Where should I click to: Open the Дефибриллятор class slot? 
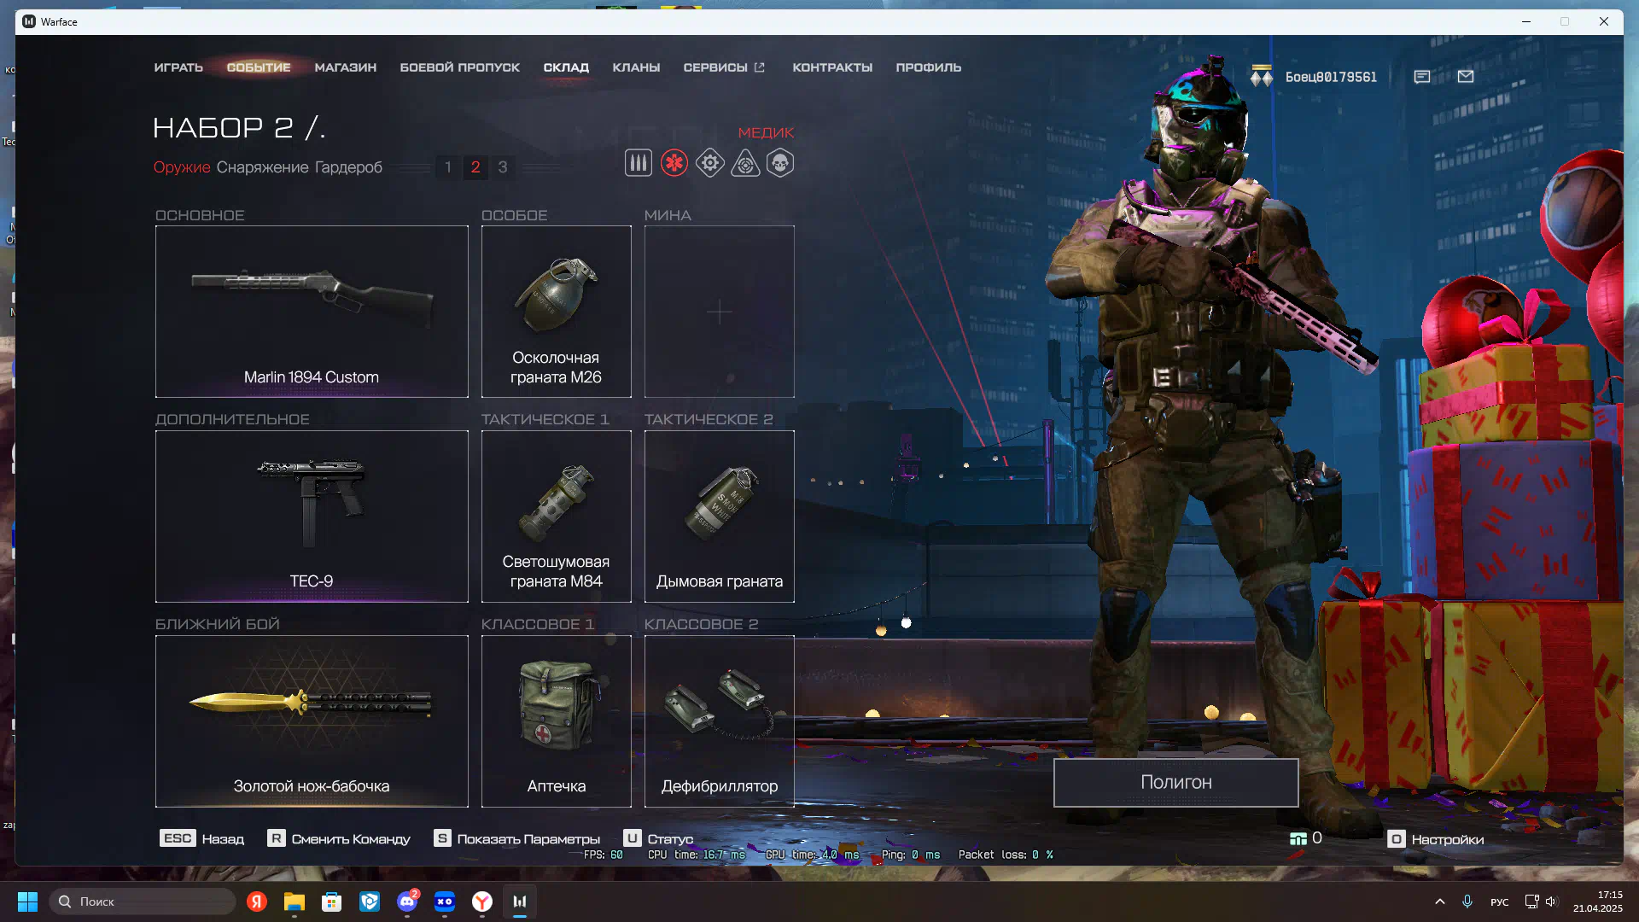[720, 721]
